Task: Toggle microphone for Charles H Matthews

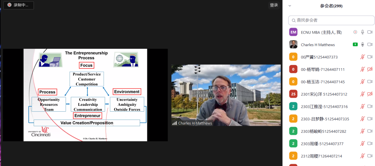Action: coord(362,45)
